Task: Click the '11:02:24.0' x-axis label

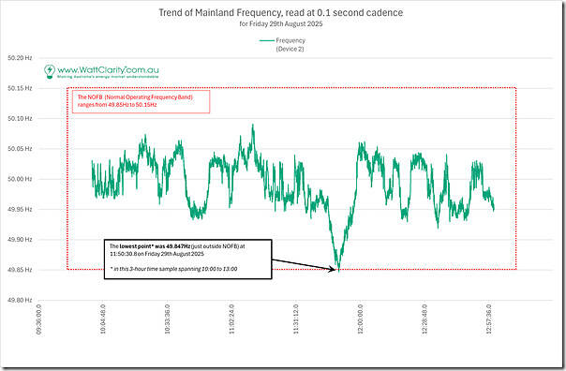Action: tap(231, 319)
